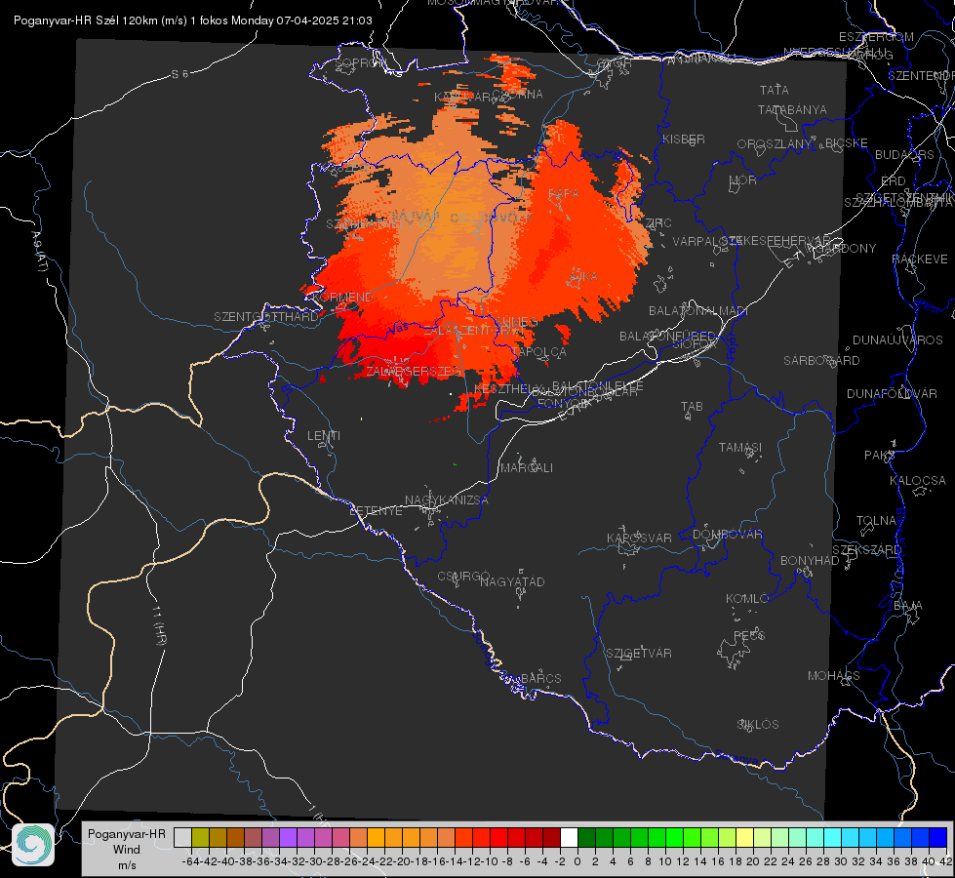
Task: Click the TAB city label
Action: (692, 407)
